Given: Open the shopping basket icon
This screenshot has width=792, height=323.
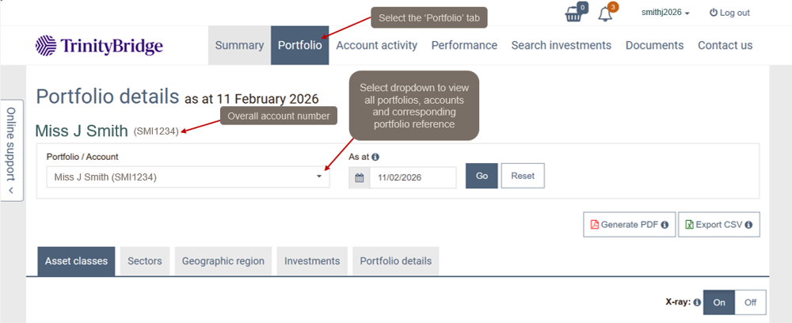Looking at the screenshot, I should [x=573, y=14].
